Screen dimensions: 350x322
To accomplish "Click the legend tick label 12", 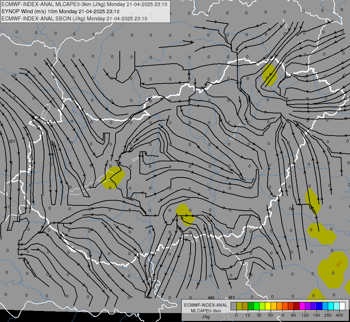I will coord(248,315).
